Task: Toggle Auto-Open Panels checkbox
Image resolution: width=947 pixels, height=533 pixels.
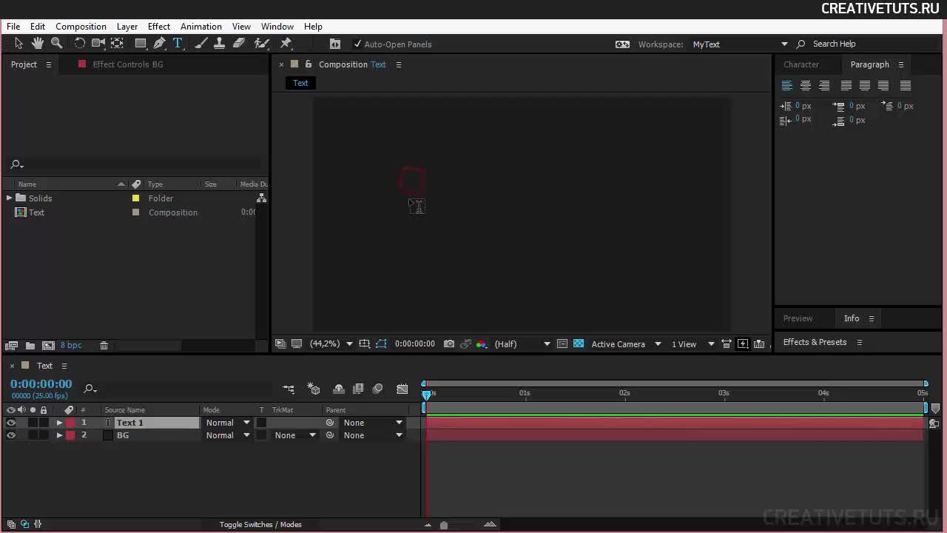Action: point(358,44)
